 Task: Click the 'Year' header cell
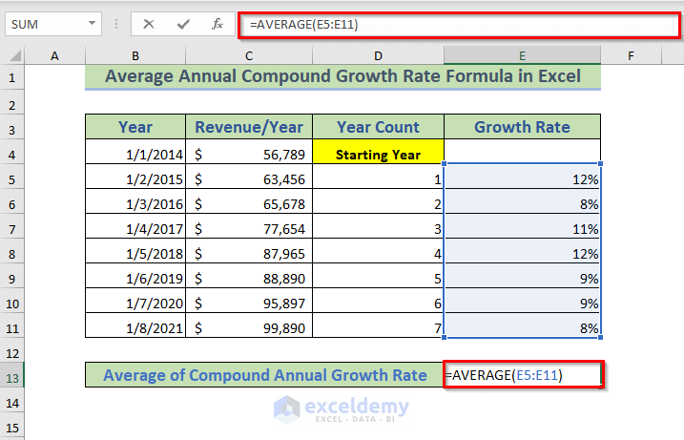click(x=135, y=127)
